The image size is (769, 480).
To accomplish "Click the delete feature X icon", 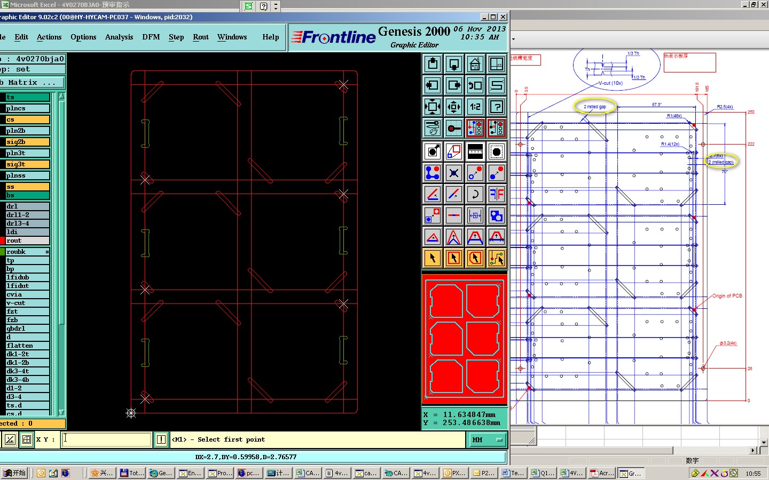I will point(454,173).
